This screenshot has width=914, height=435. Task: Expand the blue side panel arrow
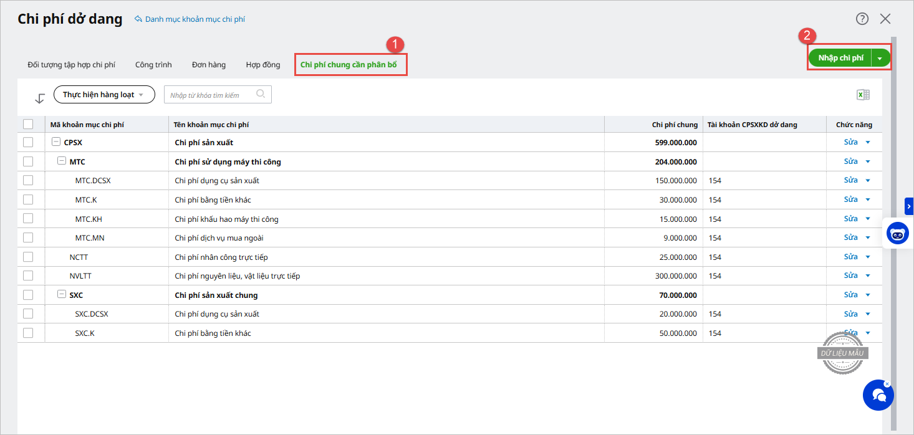909,206
